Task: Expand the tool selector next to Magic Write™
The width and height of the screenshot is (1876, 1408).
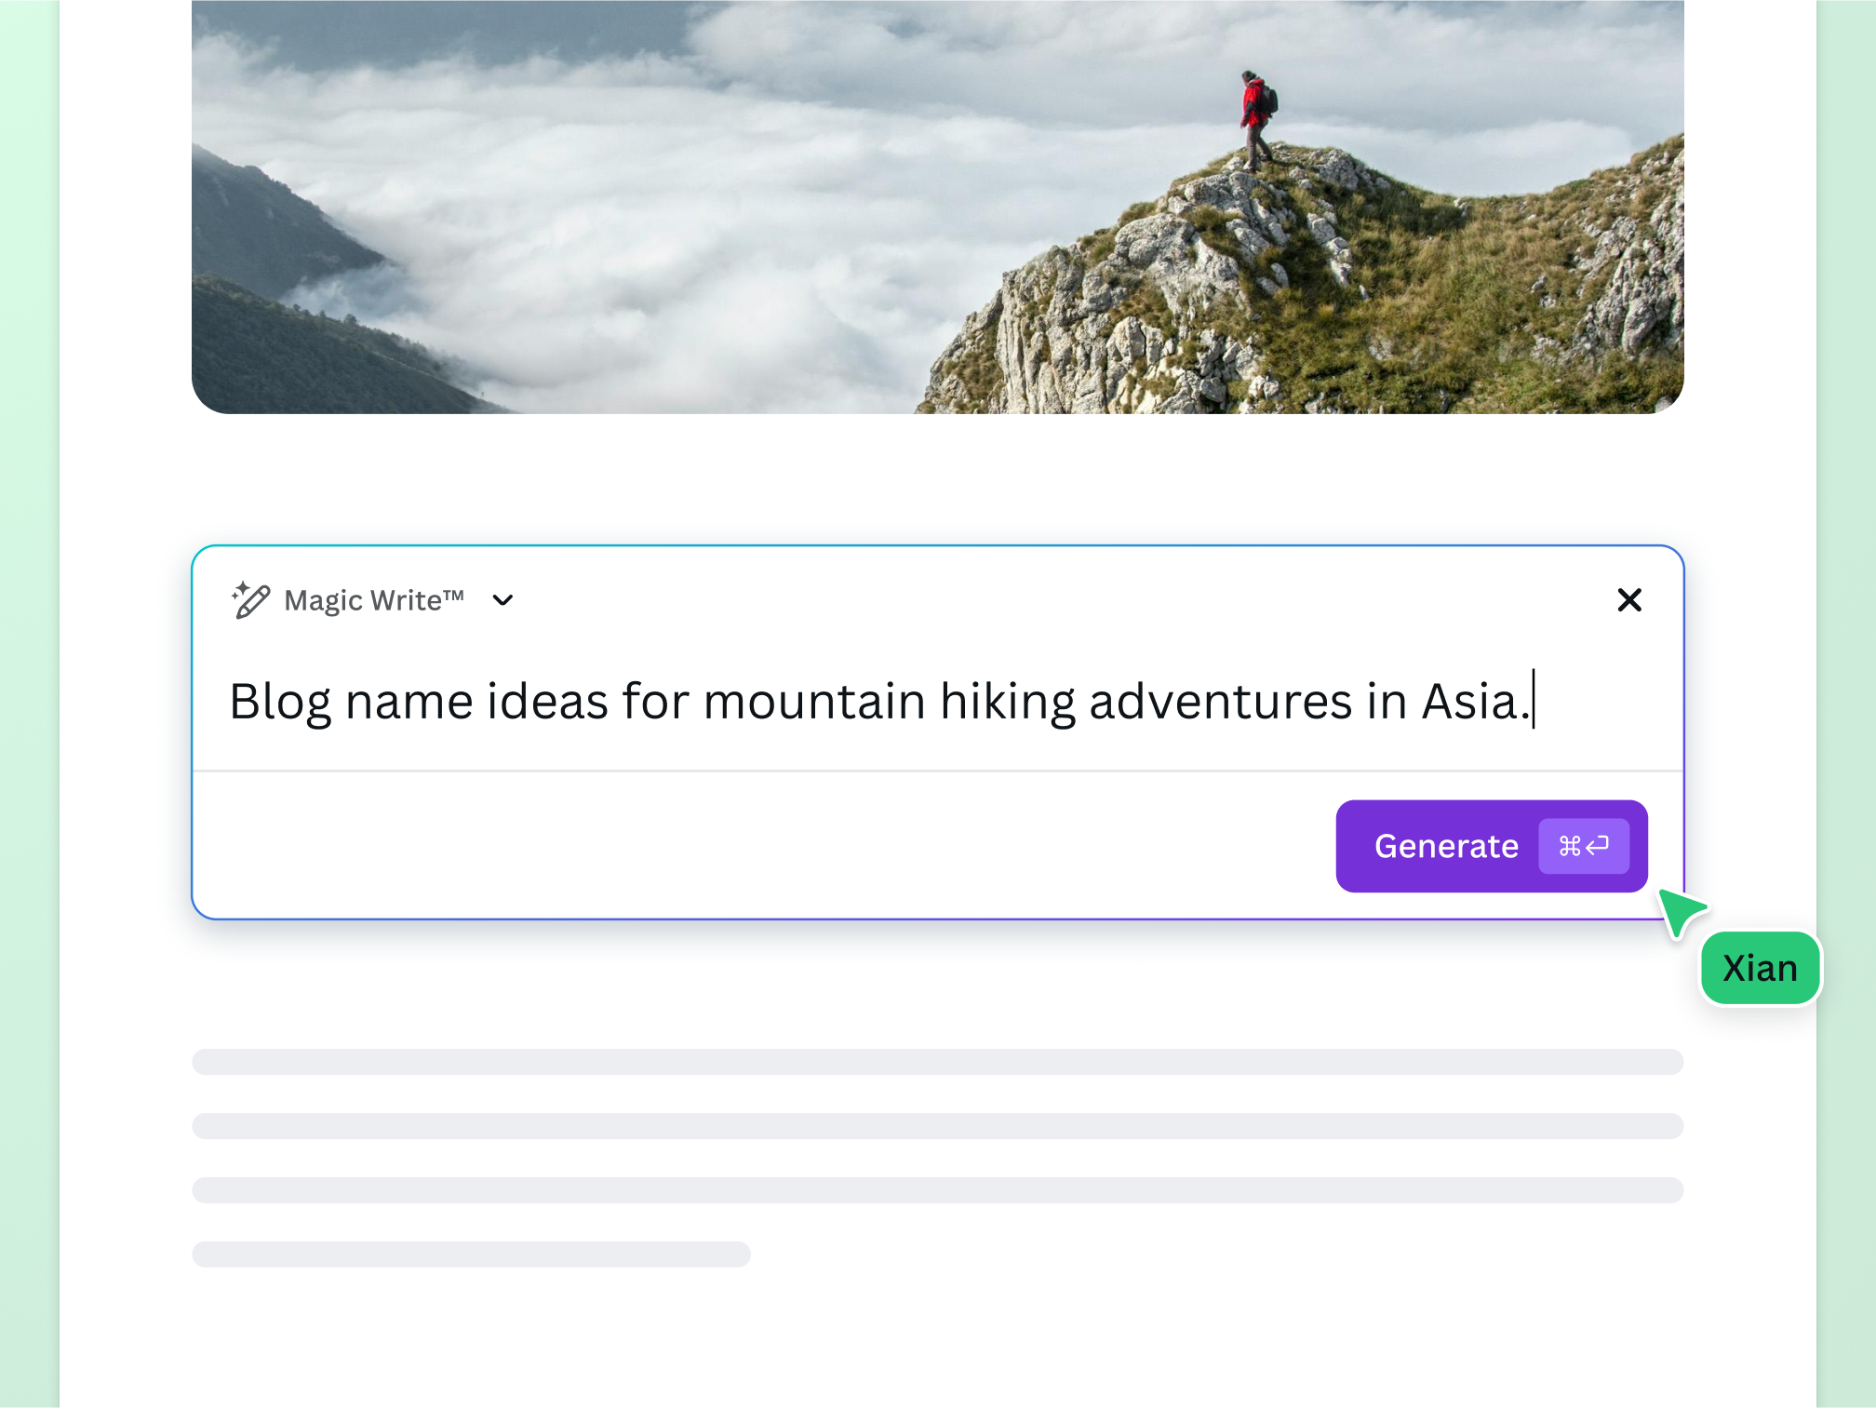Action: 502,601
